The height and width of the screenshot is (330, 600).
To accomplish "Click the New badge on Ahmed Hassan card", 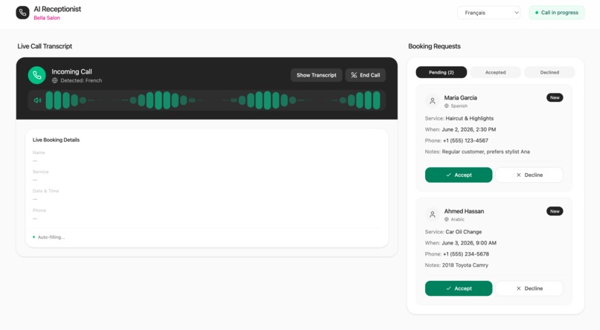I will (x=555, y=211).
